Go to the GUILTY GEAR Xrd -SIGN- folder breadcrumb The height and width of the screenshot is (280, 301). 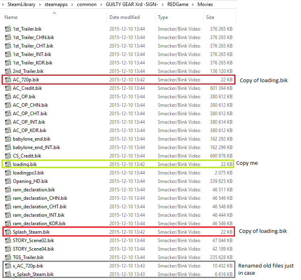pyautogui.click(x=132, y=4)
